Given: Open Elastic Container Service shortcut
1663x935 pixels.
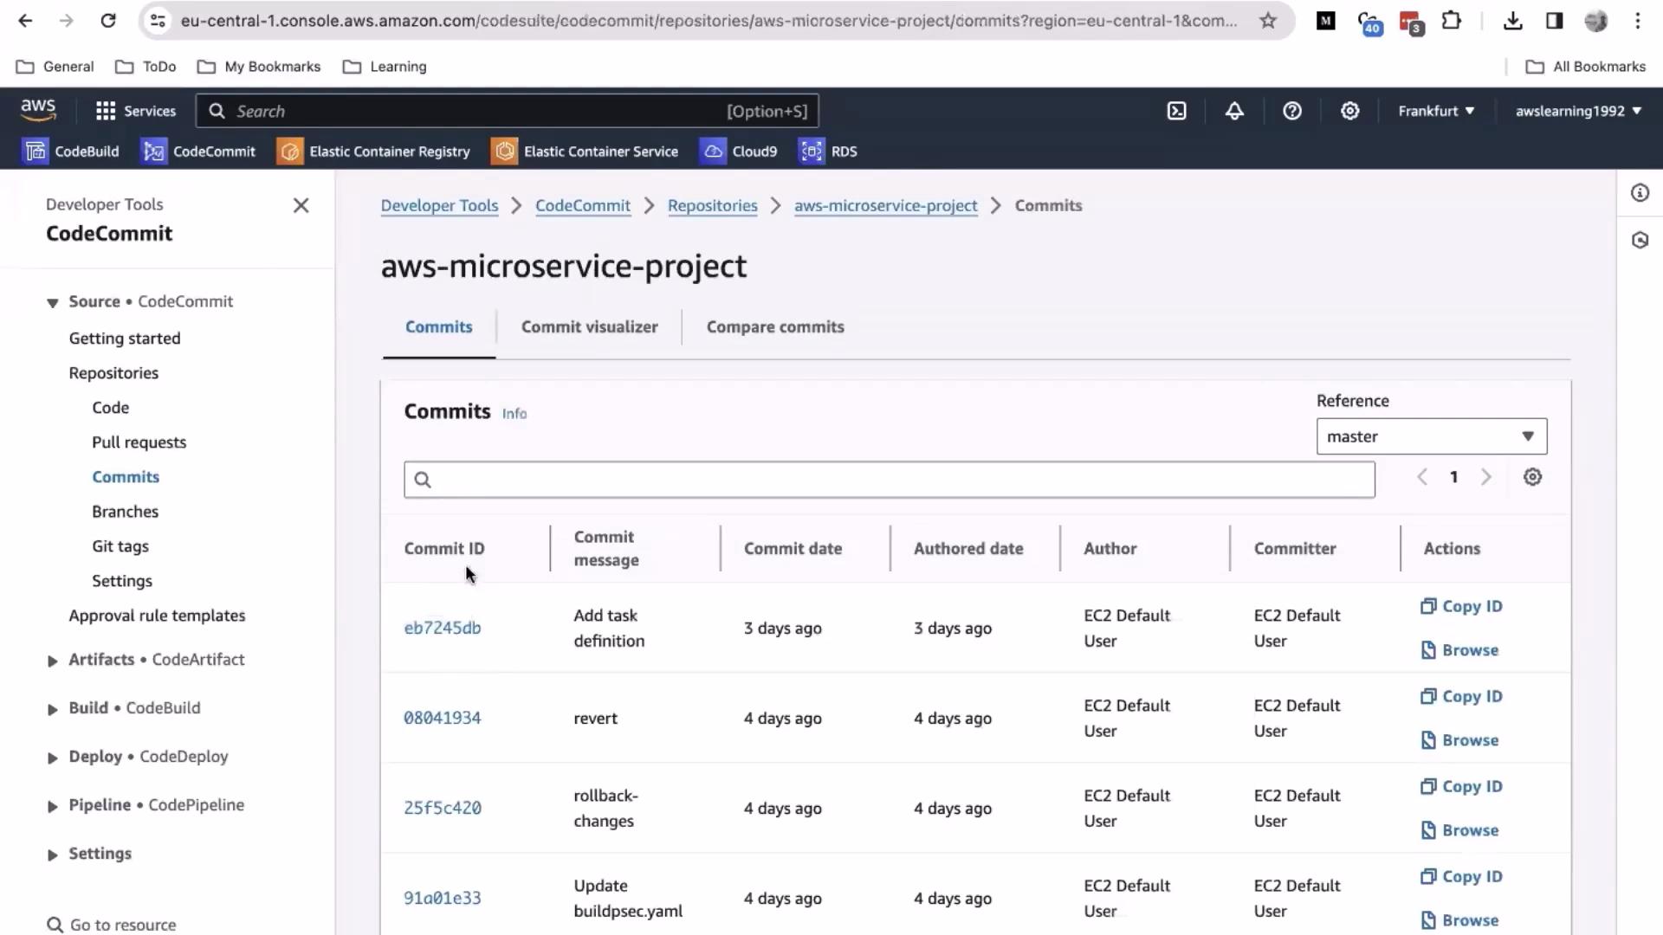Looking at the screenshot, I should pos(586,152).
